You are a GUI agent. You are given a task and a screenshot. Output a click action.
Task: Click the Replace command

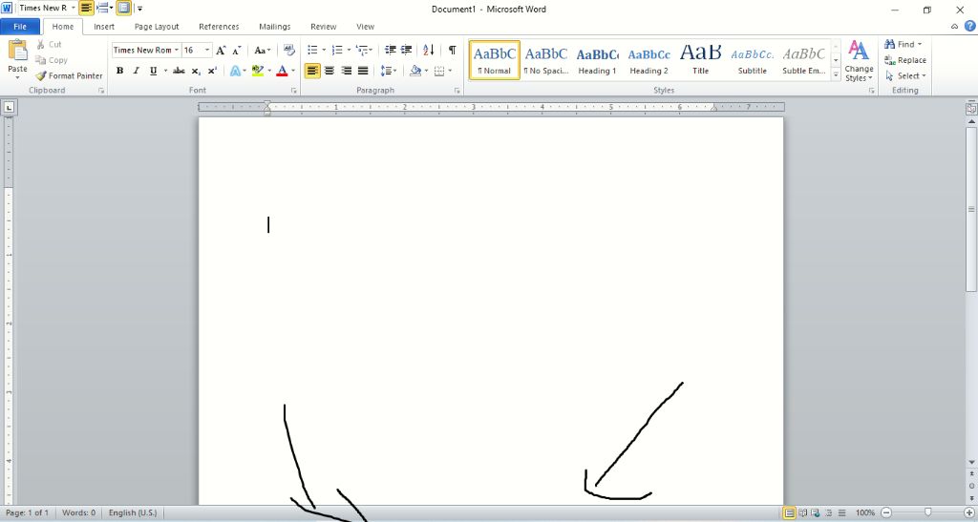(x=905, y=60)
